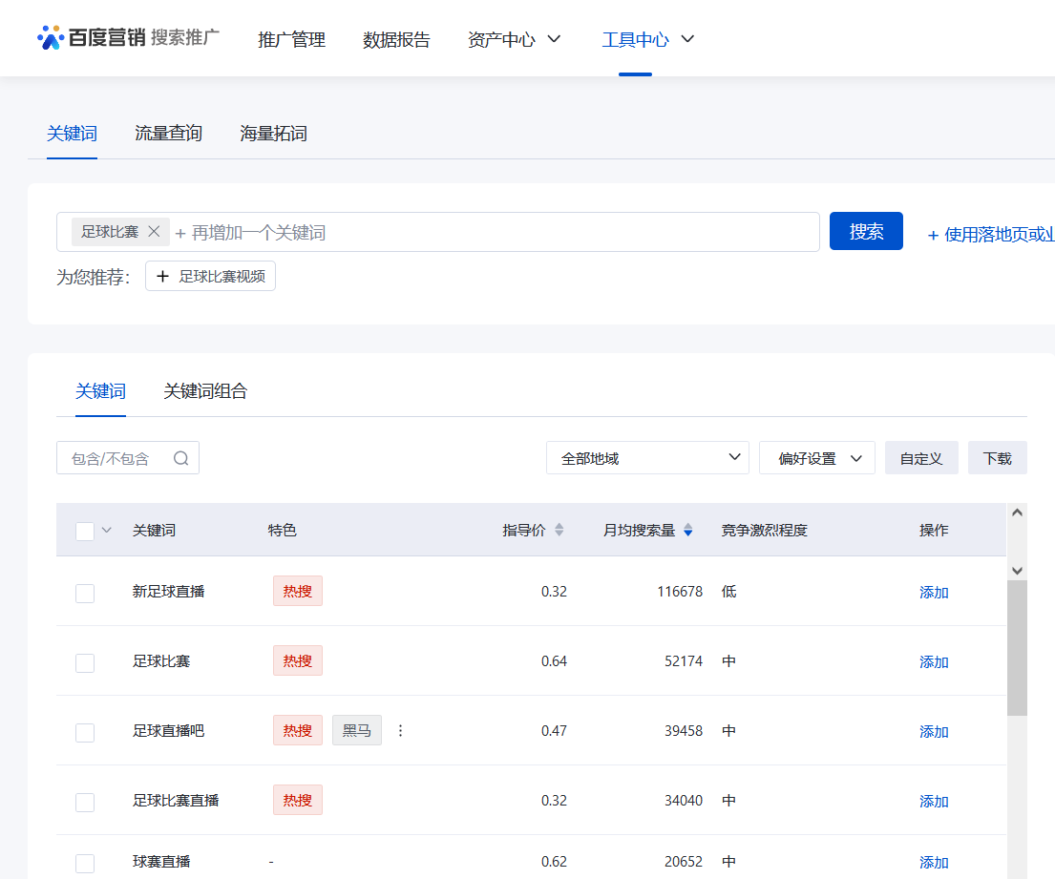The image size is (1055, 879).
Task: Switch to the 流量查询 tab
Action: [168, 134]
